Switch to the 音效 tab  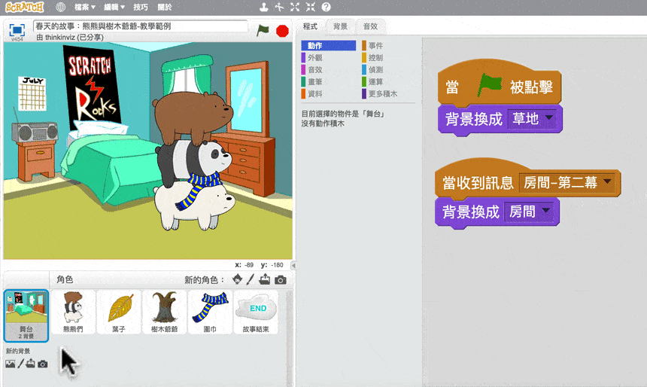(371, 26)
